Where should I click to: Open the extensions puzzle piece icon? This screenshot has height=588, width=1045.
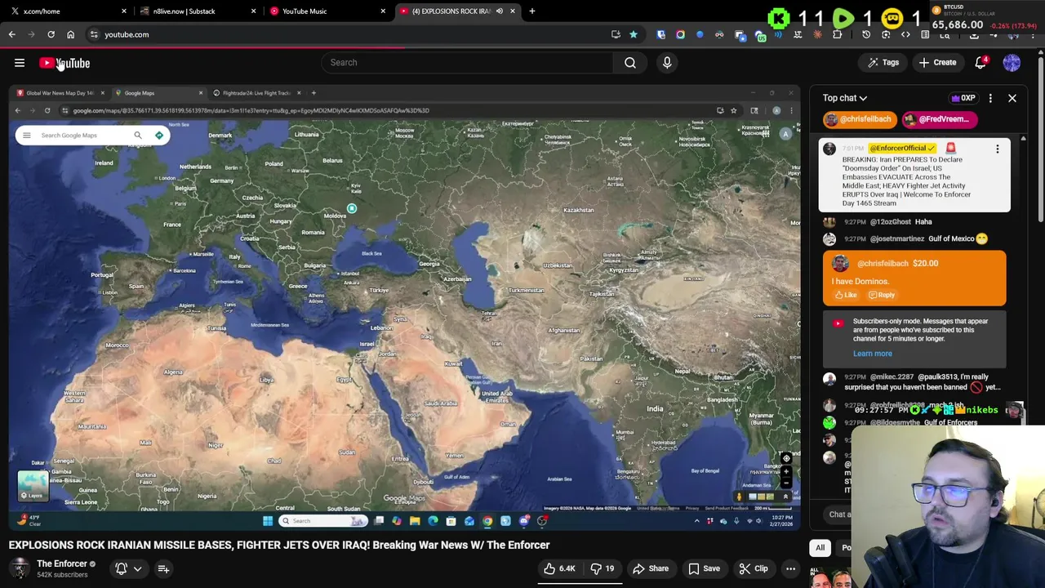(x=837, y=34)
